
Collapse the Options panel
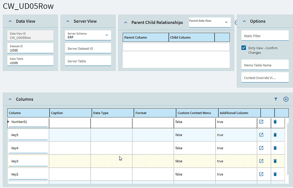(x=244, y=21)
